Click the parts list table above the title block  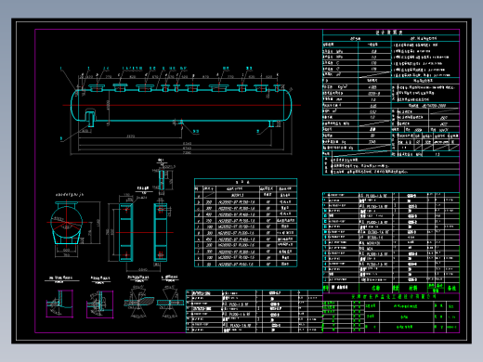click(x=391, y=242)
